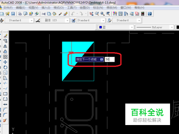179x134 pixels.
Task: Open the Tool Palettes window icon
Action: point(126,14)
